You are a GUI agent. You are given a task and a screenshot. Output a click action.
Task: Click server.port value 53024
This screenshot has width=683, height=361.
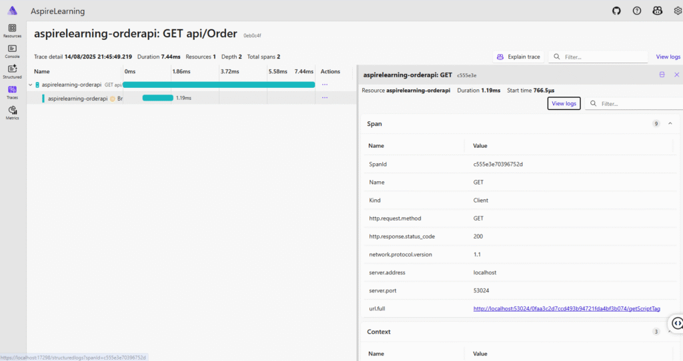pyautogui.click(x=481, y=290)
